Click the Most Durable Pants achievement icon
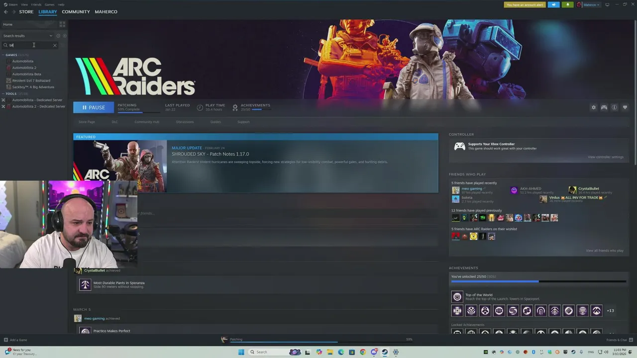This screenshot has height=358, width=637. coord(85,284)
